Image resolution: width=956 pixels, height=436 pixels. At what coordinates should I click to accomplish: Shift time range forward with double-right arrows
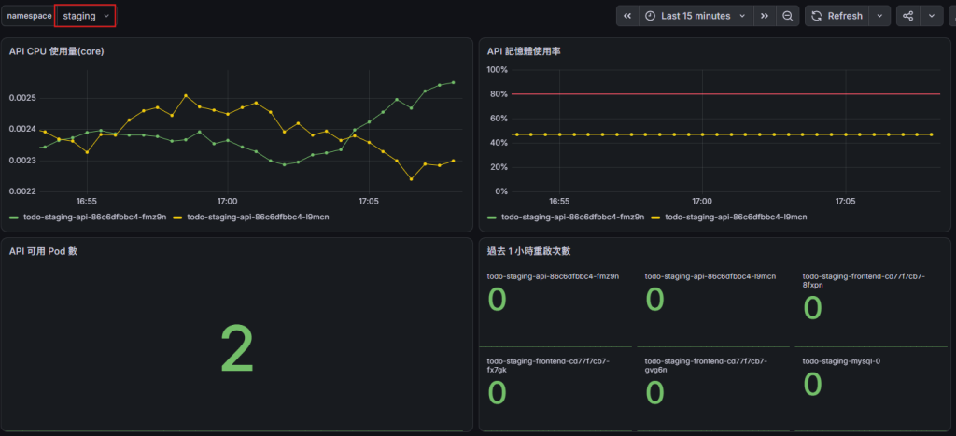coord(765,16)
